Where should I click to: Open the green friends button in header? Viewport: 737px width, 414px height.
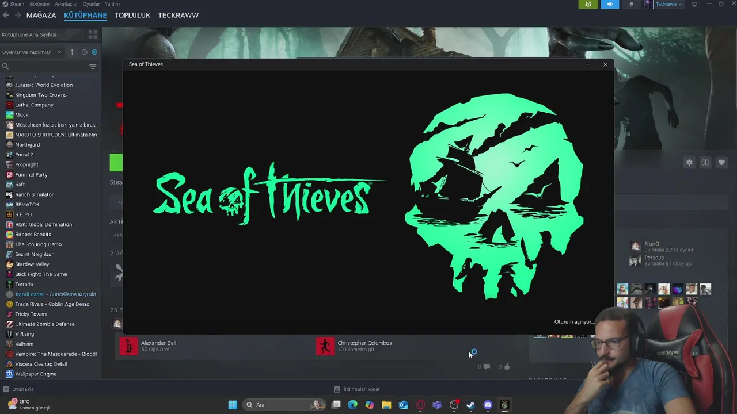588,4
